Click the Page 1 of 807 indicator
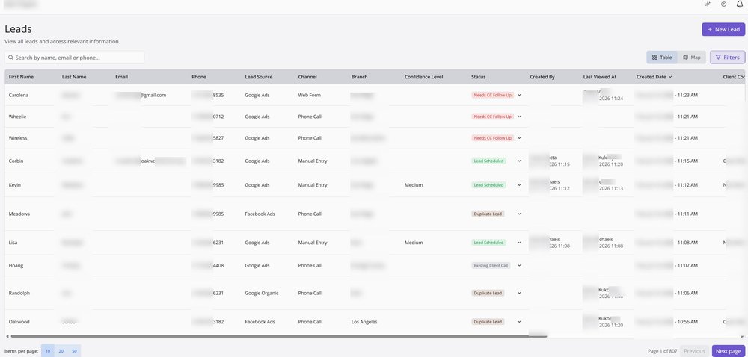Viewport: 748px width, 357px height. 663,351
